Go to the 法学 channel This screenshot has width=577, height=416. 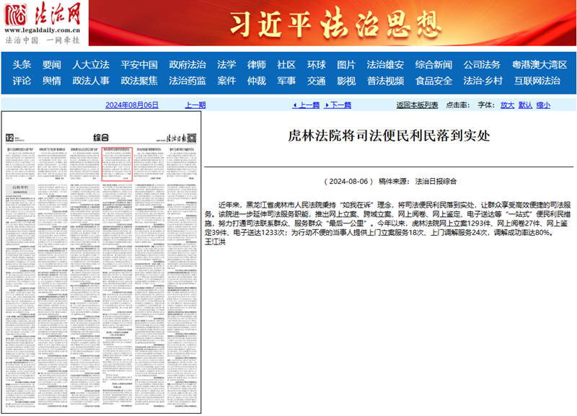click(226, 65)
